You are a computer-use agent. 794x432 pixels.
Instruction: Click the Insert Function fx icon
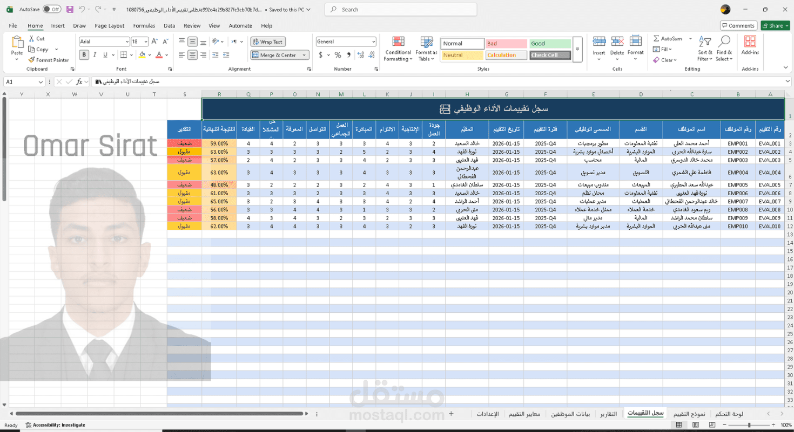coord(79,81)
